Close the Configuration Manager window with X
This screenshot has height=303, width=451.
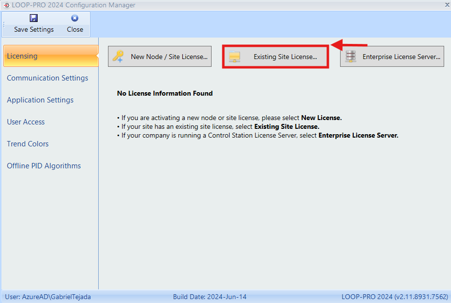[447, 5]
